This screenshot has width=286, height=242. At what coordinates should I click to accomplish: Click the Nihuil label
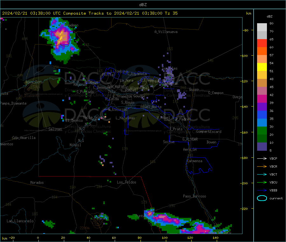75,145
